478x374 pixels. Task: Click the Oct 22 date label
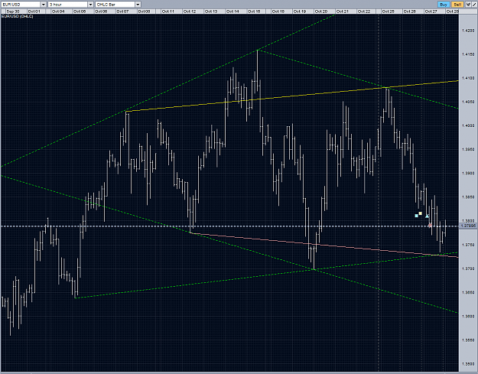(x=364, y=11)
